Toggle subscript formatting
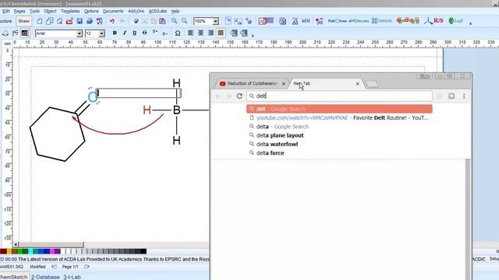499x280 pixels. pyautogui.click(x=165, y=33)
